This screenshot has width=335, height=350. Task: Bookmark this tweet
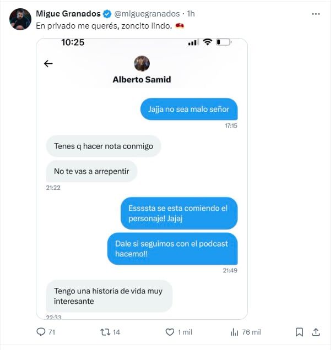(x=299, y=332)
